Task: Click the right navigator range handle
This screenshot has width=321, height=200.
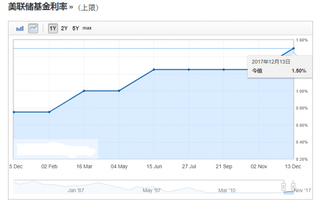Action: (x=293, y=186)
